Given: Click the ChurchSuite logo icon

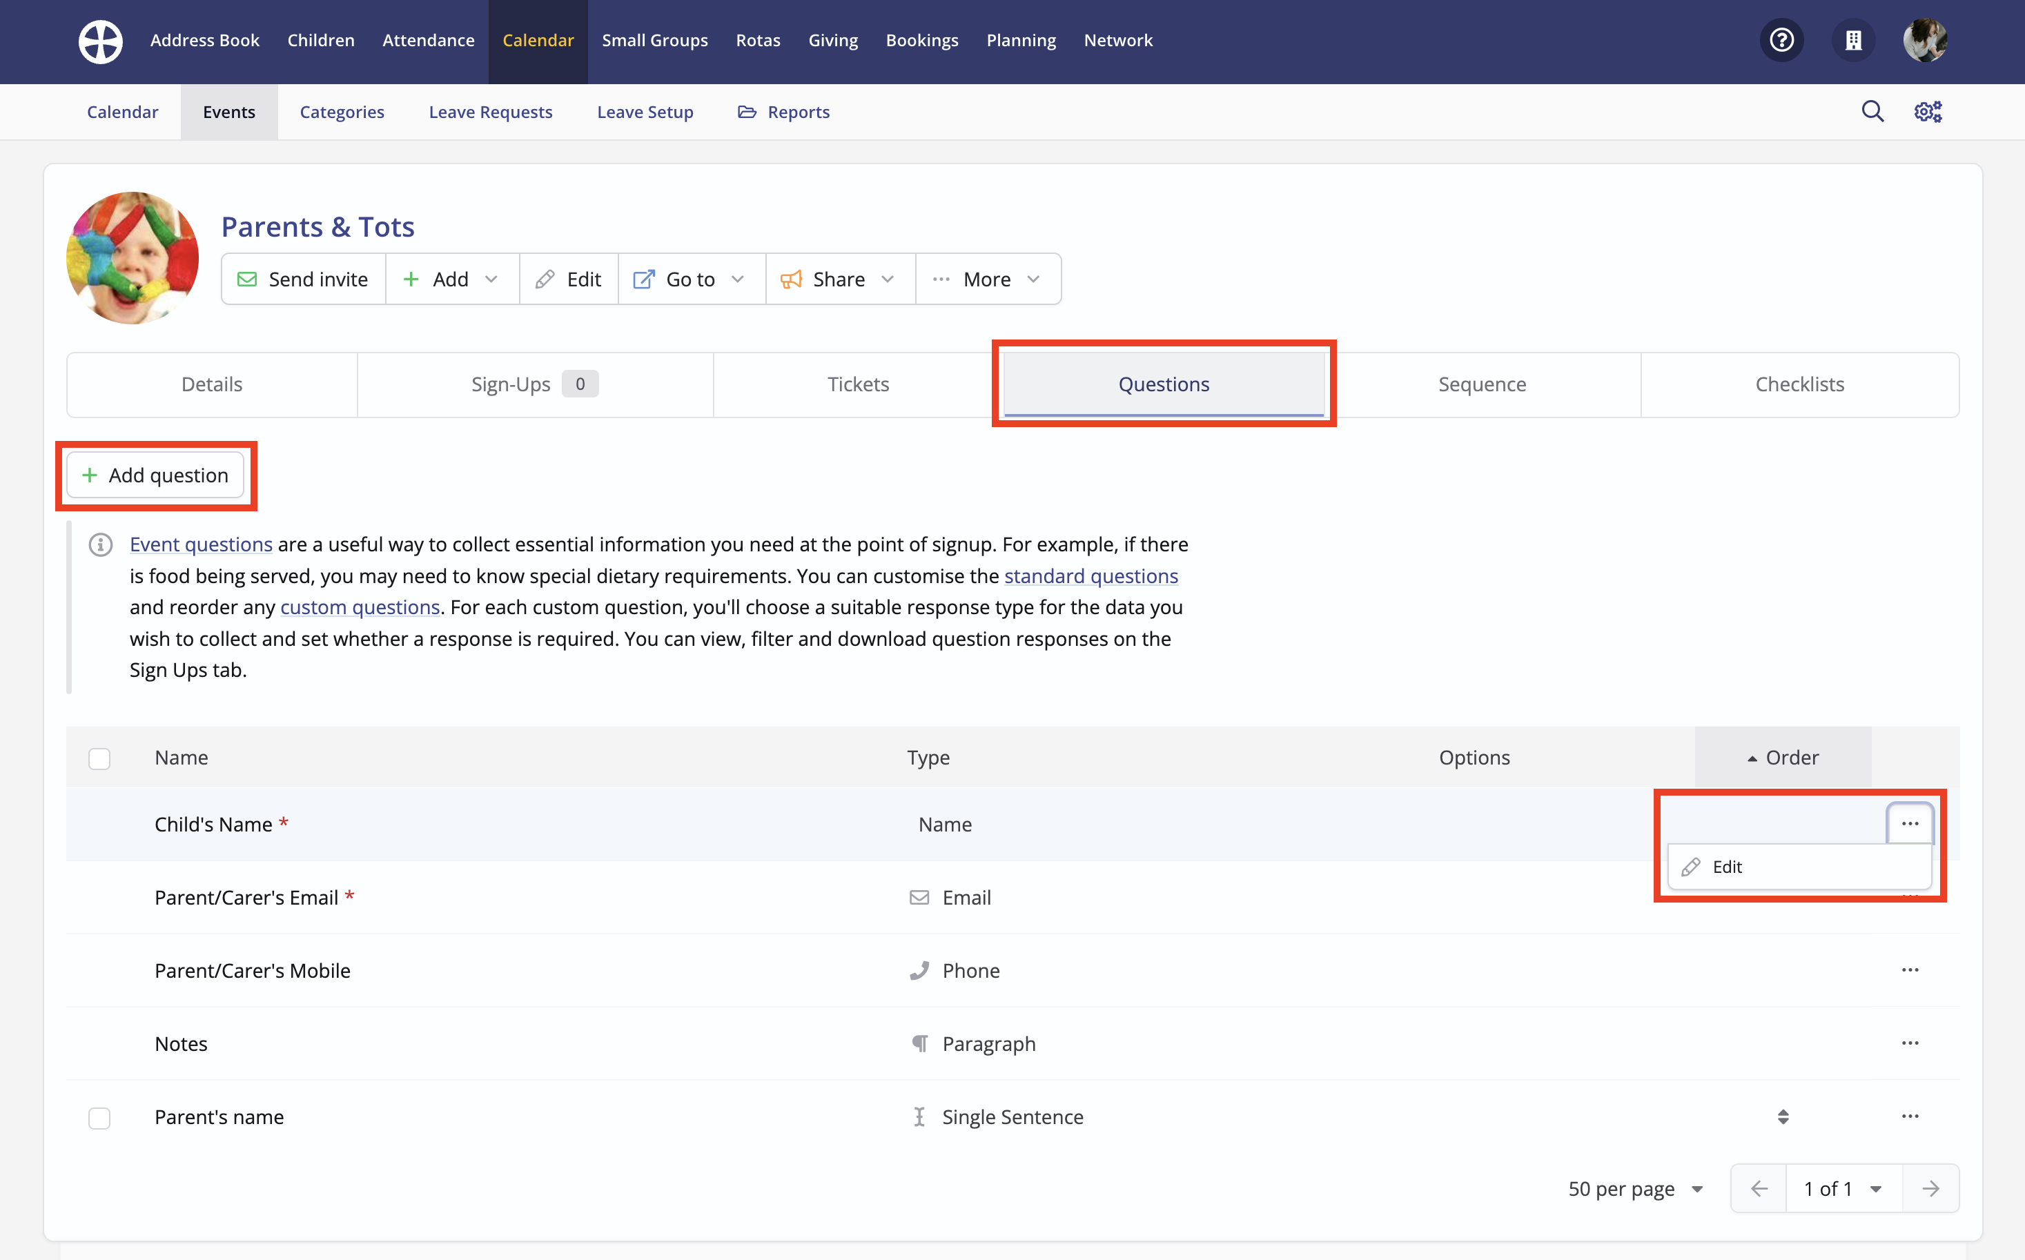Looking at the screenshot, I should (100, 41).
